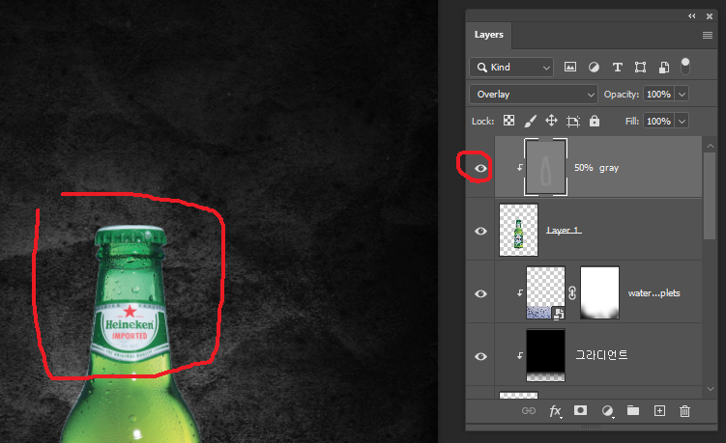Add layer mask button

[580, 410]
